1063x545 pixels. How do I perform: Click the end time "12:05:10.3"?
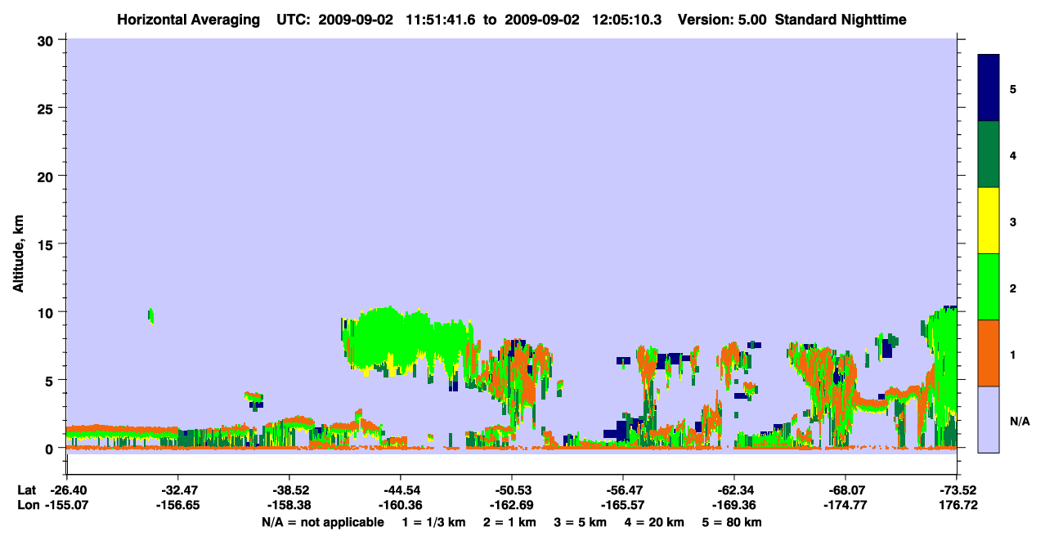[626, 20]
